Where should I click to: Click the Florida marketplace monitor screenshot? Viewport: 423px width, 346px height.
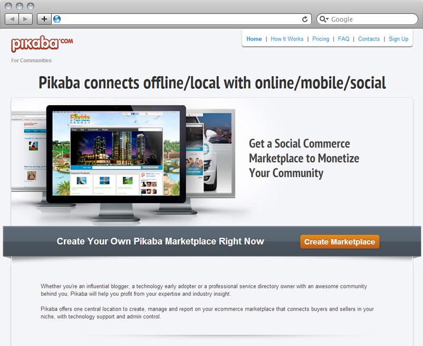(x=116, y=154)
